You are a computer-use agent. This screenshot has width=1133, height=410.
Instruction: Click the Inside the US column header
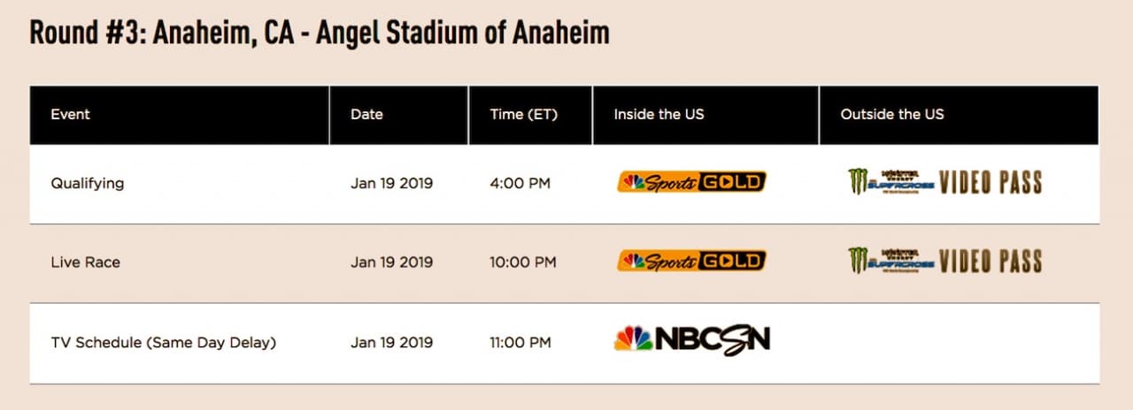pos(659,114)
